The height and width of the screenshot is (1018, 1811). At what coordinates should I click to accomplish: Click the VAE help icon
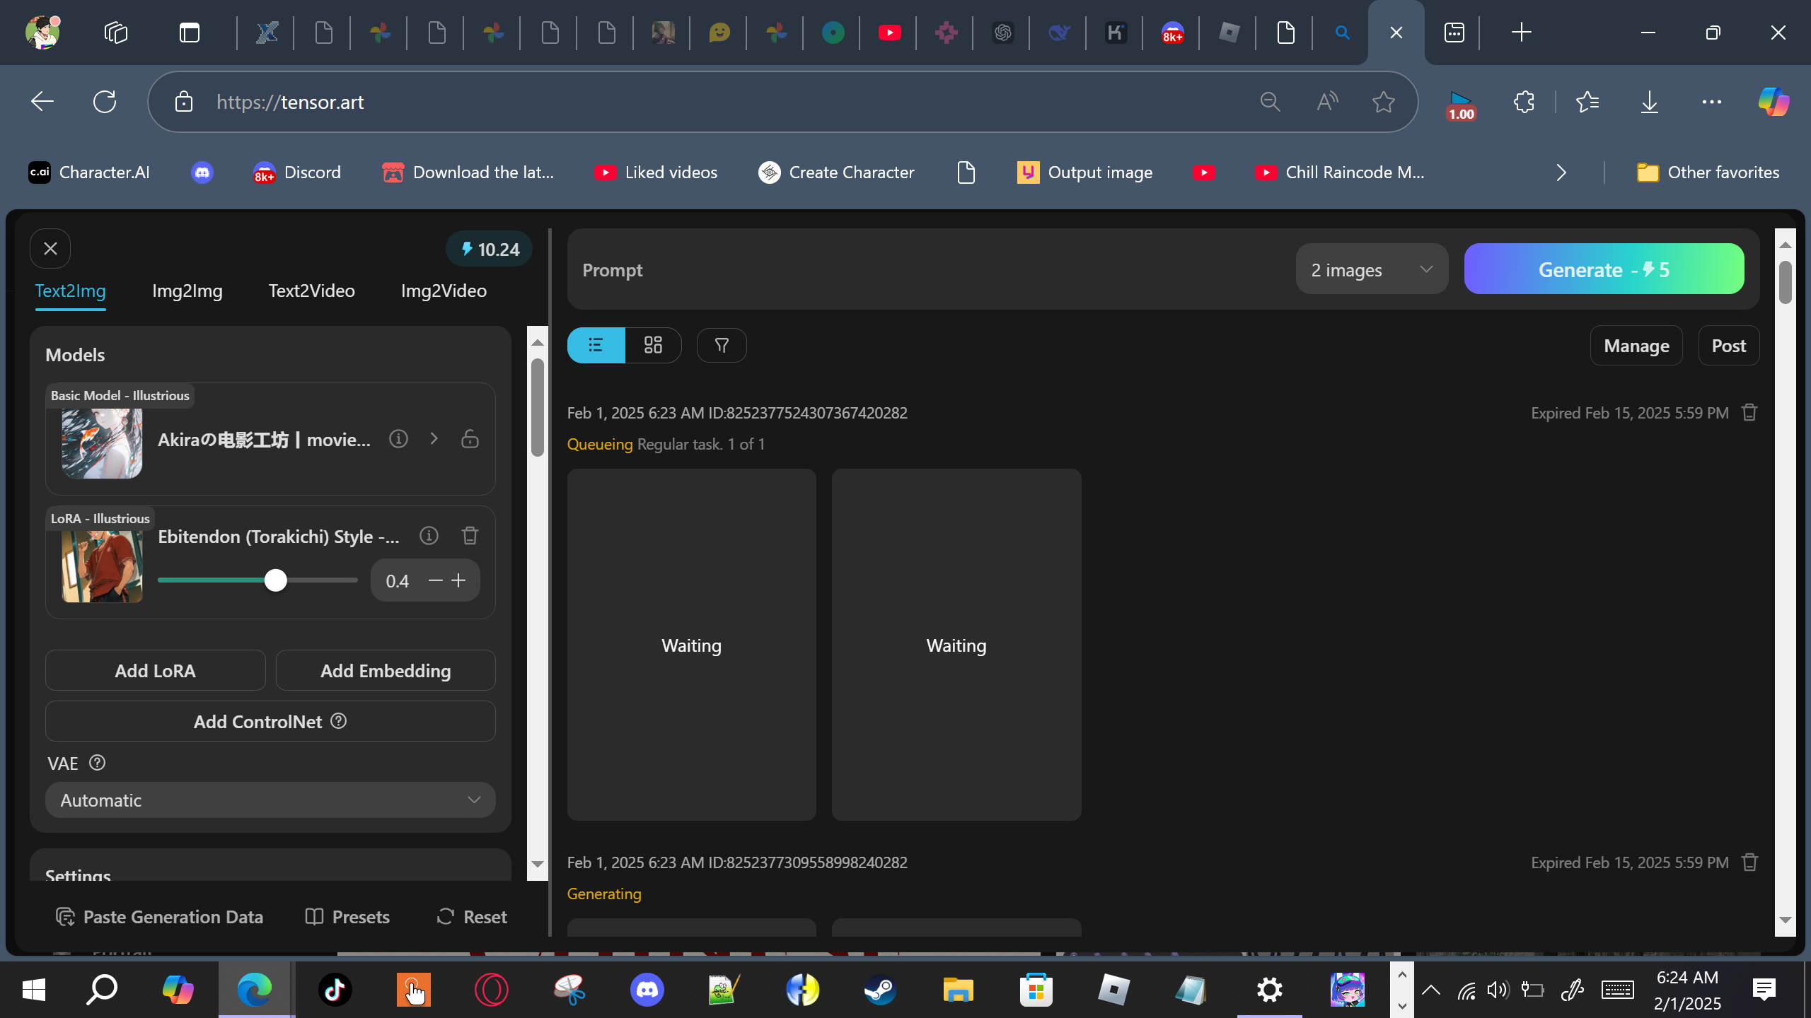click(98, 763)
